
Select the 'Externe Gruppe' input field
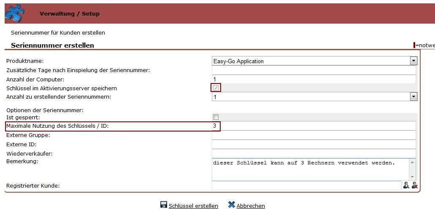313,135
